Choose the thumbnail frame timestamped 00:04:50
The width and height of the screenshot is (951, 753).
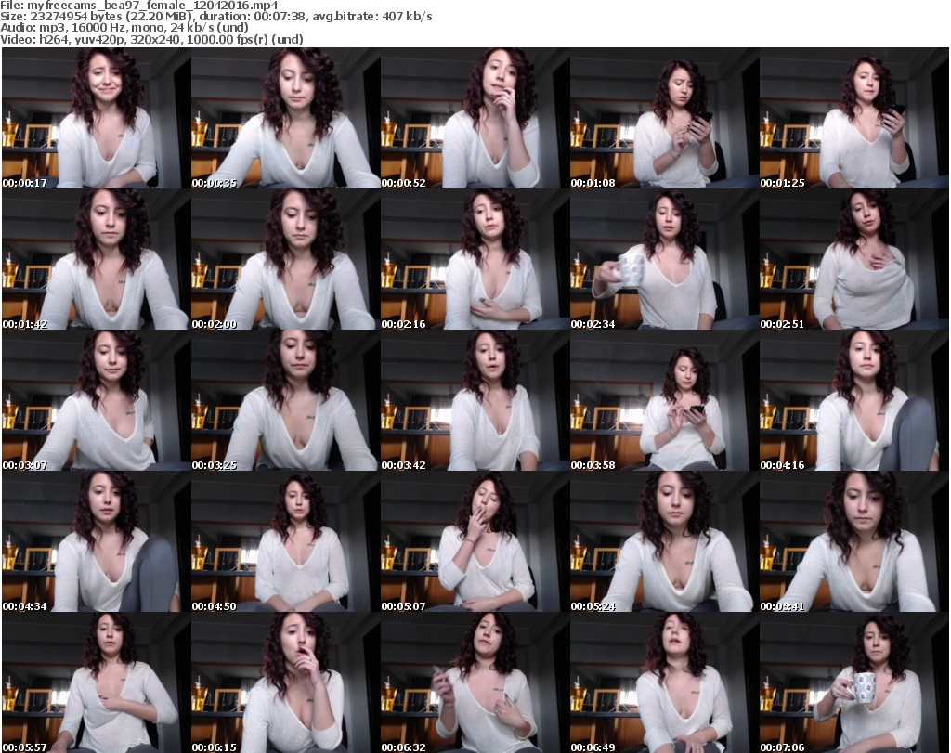pyautogui.click(x=286, y=541)
